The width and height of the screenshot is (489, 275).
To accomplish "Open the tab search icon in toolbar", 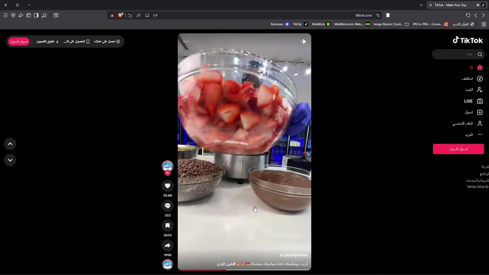I will (56, 15).
